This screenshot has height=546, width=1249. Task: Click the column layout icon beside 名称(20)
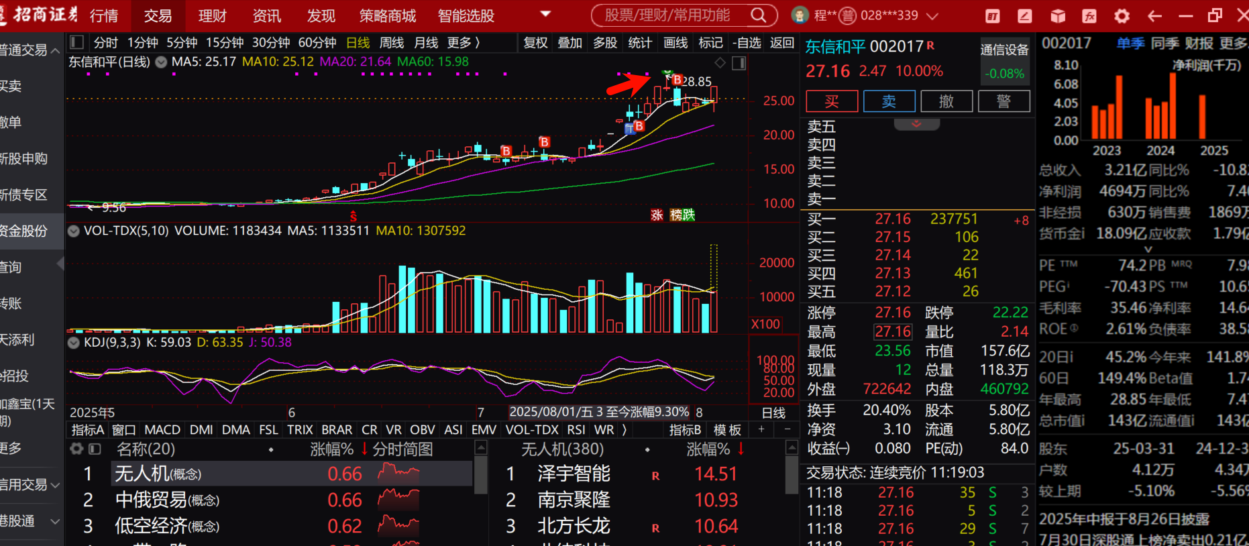[x=95, y=449]
